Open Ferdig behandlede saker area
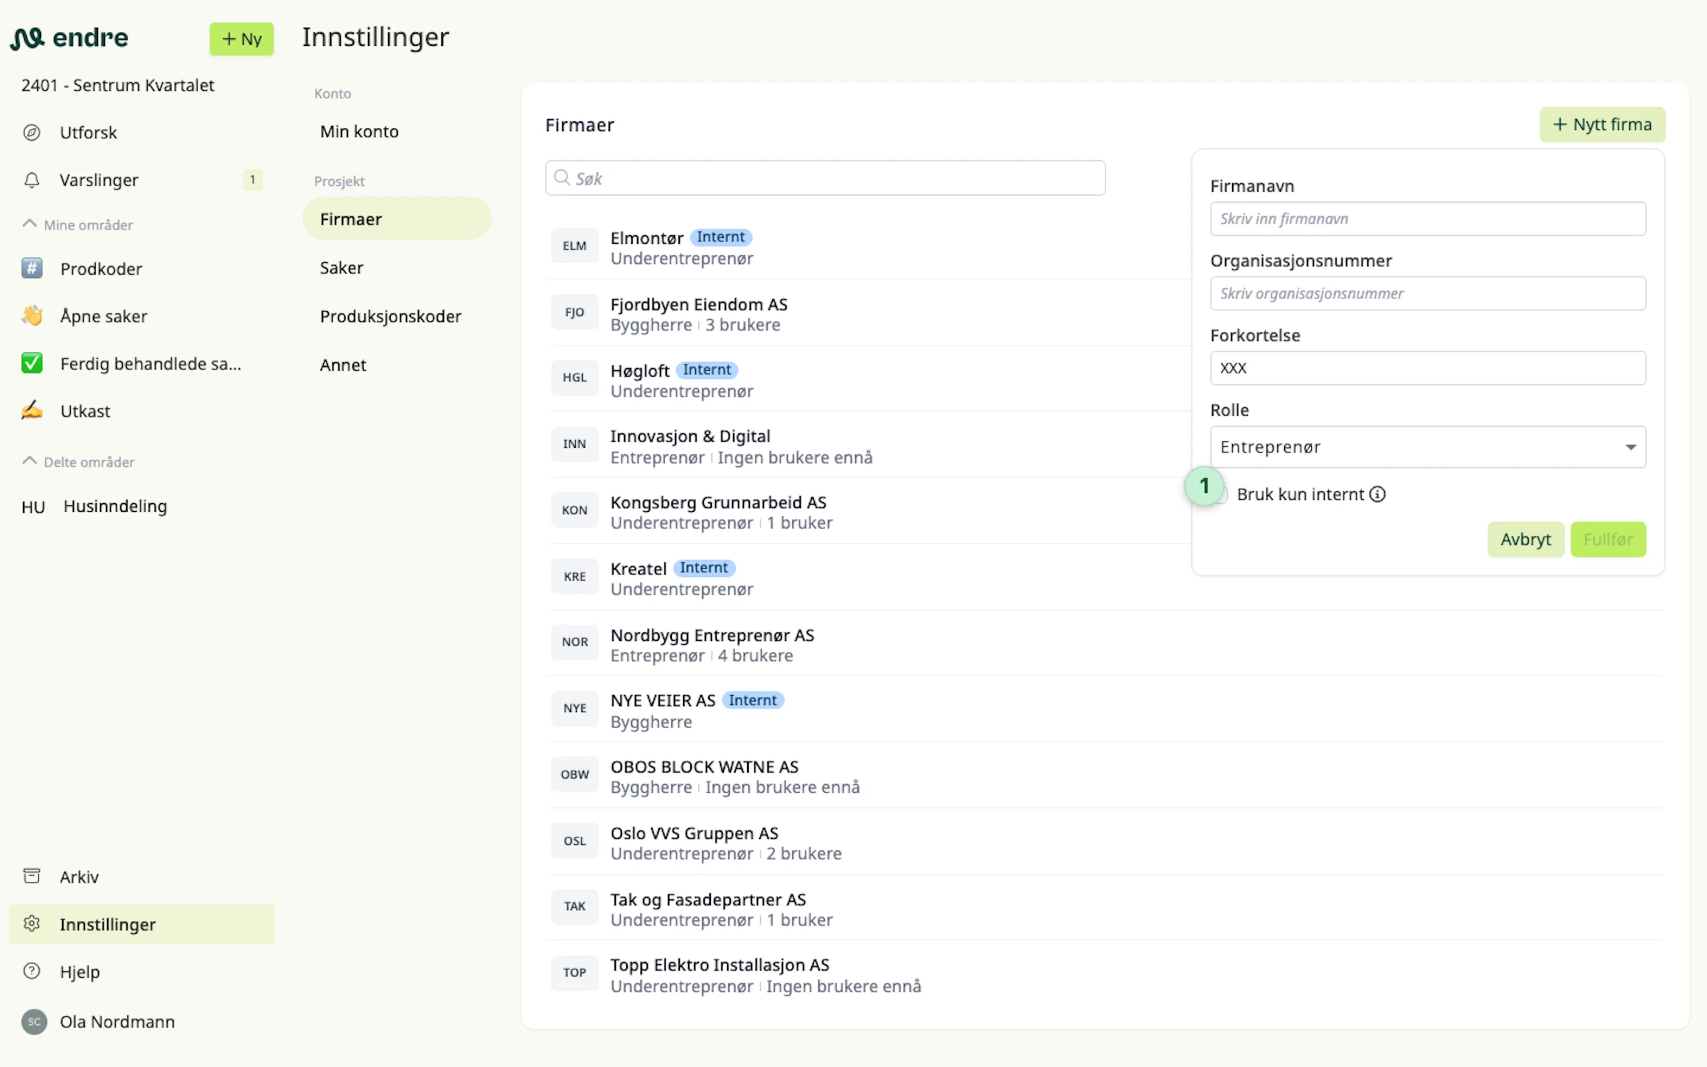1707x1067 pixels. pyautogui.click(x=150, y=363)
